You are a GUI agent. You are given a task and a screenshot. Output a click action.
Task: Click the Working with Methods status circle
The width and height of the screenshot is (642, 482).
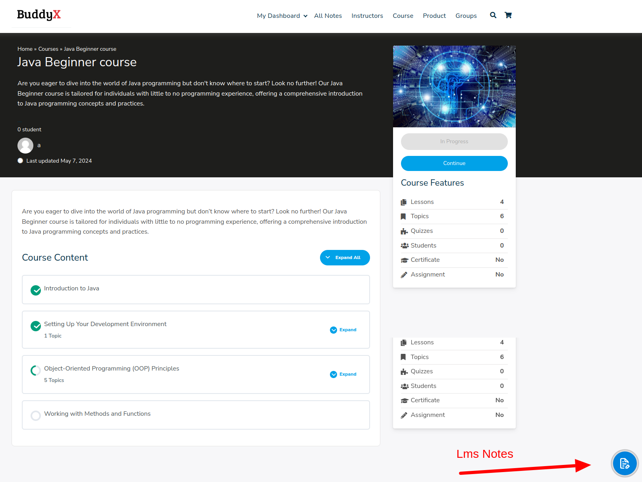36,416
